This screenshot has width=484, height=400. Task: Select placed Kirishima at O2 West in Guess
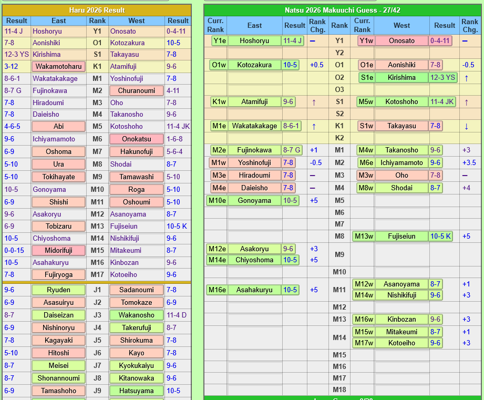(408, 77)
